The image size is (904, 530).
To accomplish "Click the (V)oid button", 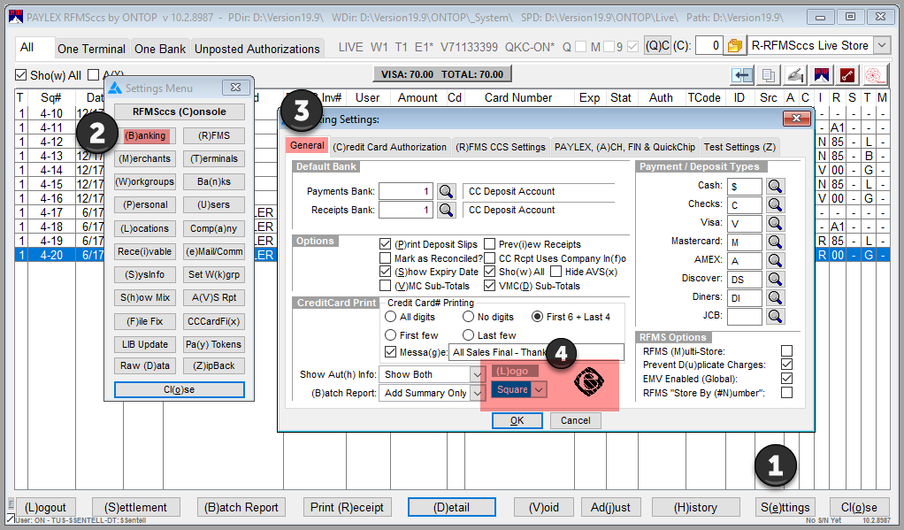I will click(x=544, y=508).
